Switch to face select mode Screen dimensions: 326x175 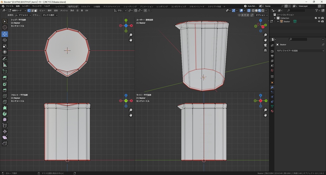tap(36, 10)
